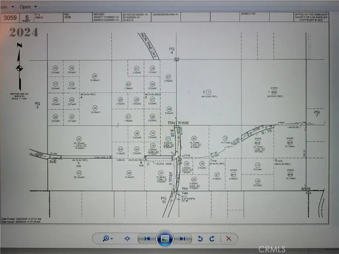
Task: Click map book number 3059 box
Action: tap(10, 18)
